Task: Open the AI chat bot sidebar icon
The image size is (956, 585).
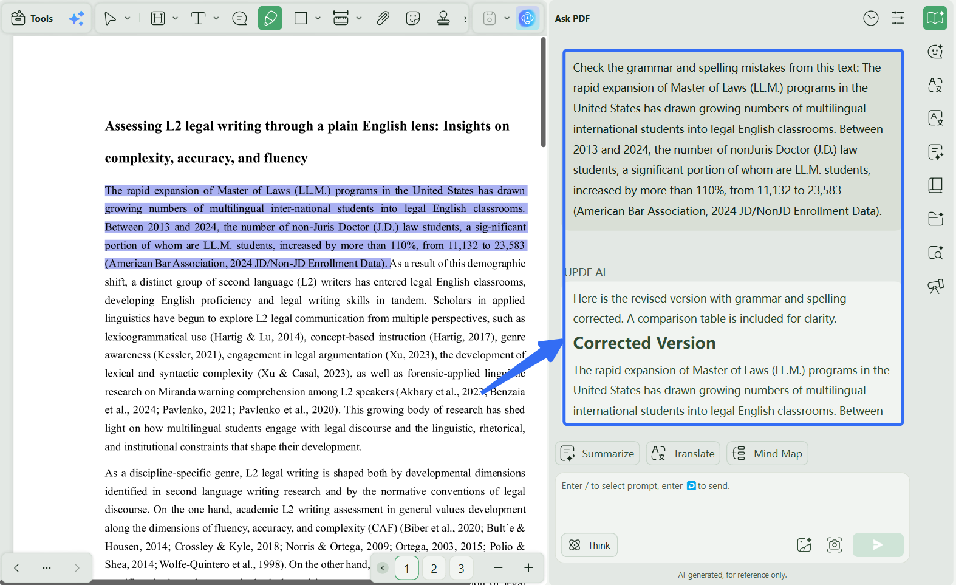Action: tap(935, 52)
